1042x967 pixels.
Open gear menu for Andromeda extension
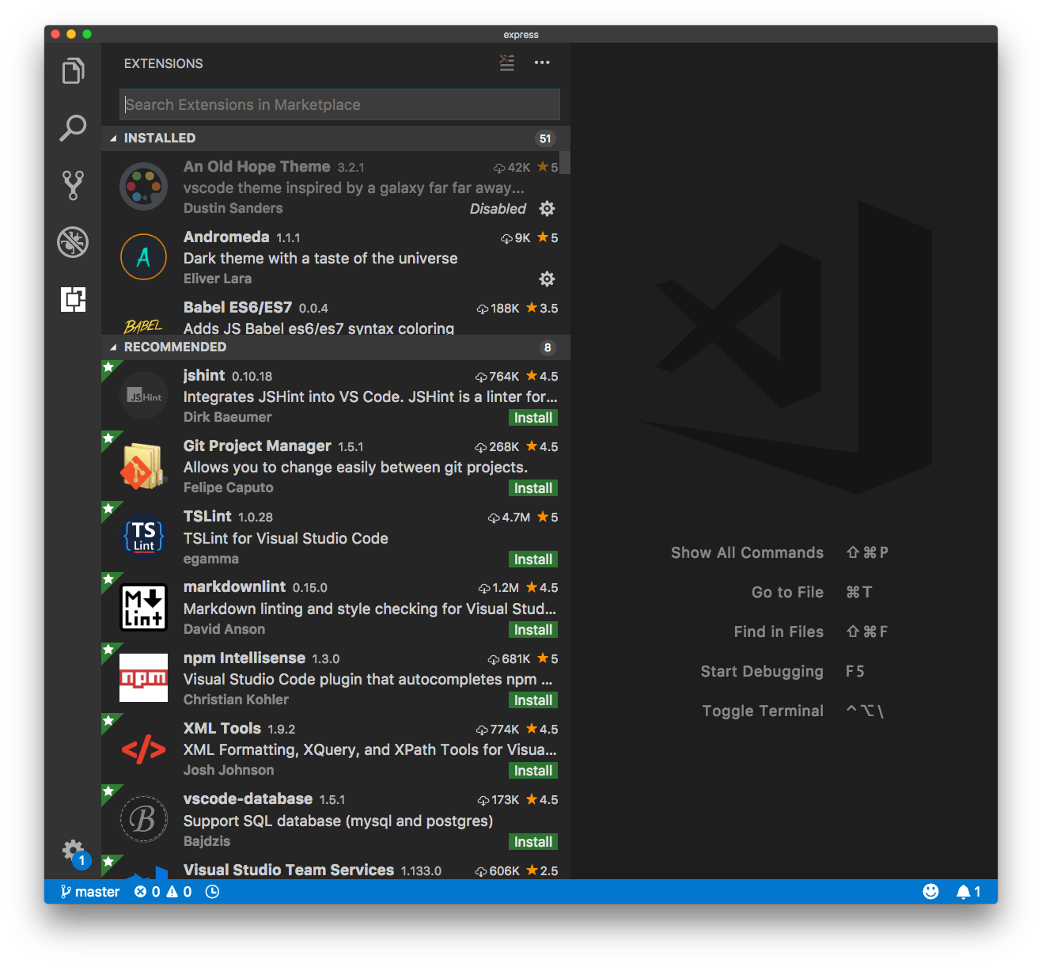pos(547,279)
